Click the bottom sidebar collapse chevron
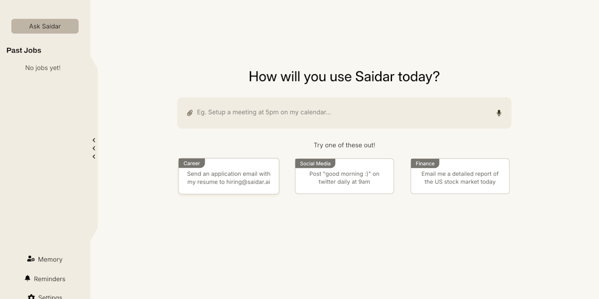Screen dimensions: 599x299 [x=94, y=157]
